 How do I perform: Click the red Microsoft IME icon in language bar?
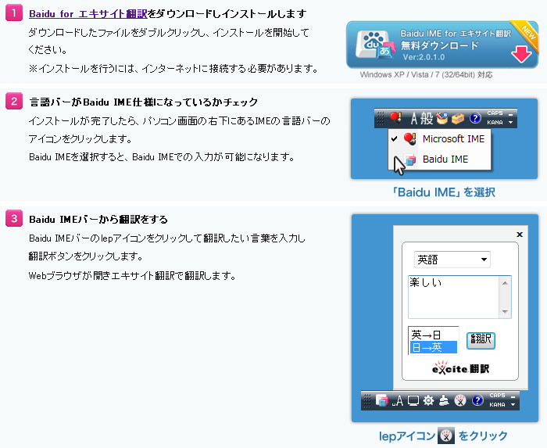397,118
